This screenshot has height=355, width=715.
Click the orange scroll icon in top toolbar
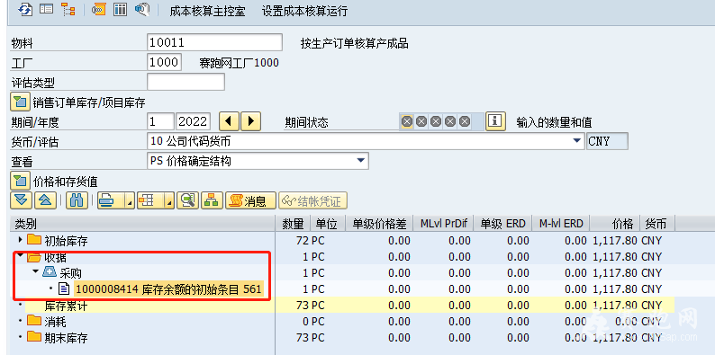click(98, 10)
